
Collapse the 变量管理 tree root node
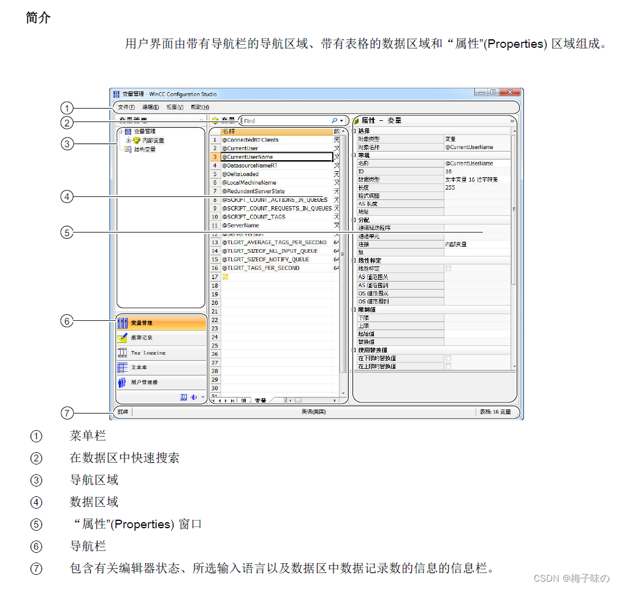[x=120, y=132]
